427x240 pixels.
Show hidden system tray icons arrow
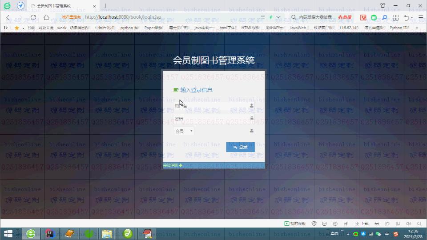click(x=348, y=234)
